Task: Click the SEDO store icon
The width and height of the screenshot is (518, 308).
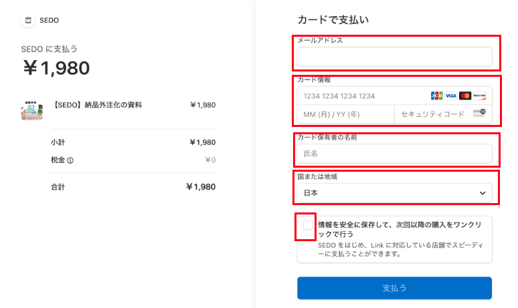Action: point(28,21)
